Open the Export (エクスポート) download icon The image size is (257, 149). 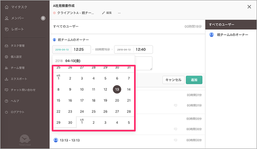[6, 79]
